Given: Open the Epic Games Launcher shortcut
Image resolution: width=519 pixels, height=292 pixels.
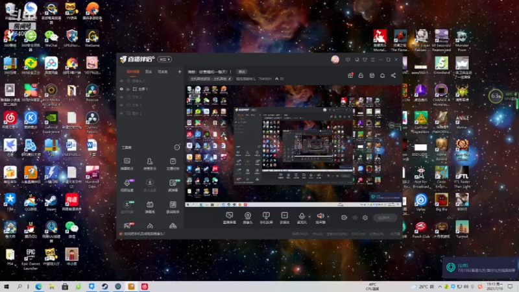Looking at the screenshot, I should 30,260.
